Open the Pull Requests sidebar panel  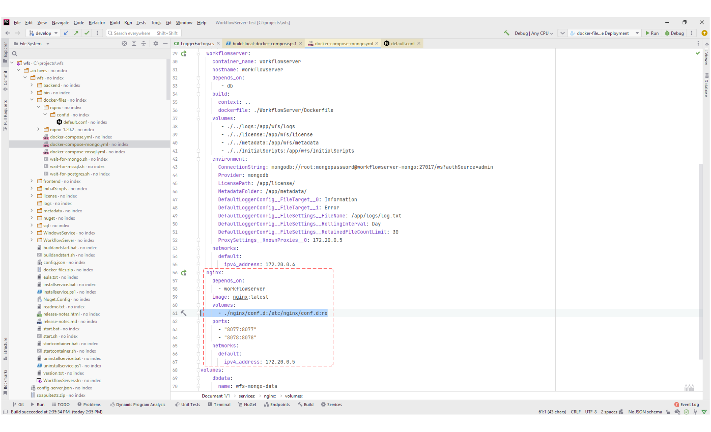tap(5, 115)
